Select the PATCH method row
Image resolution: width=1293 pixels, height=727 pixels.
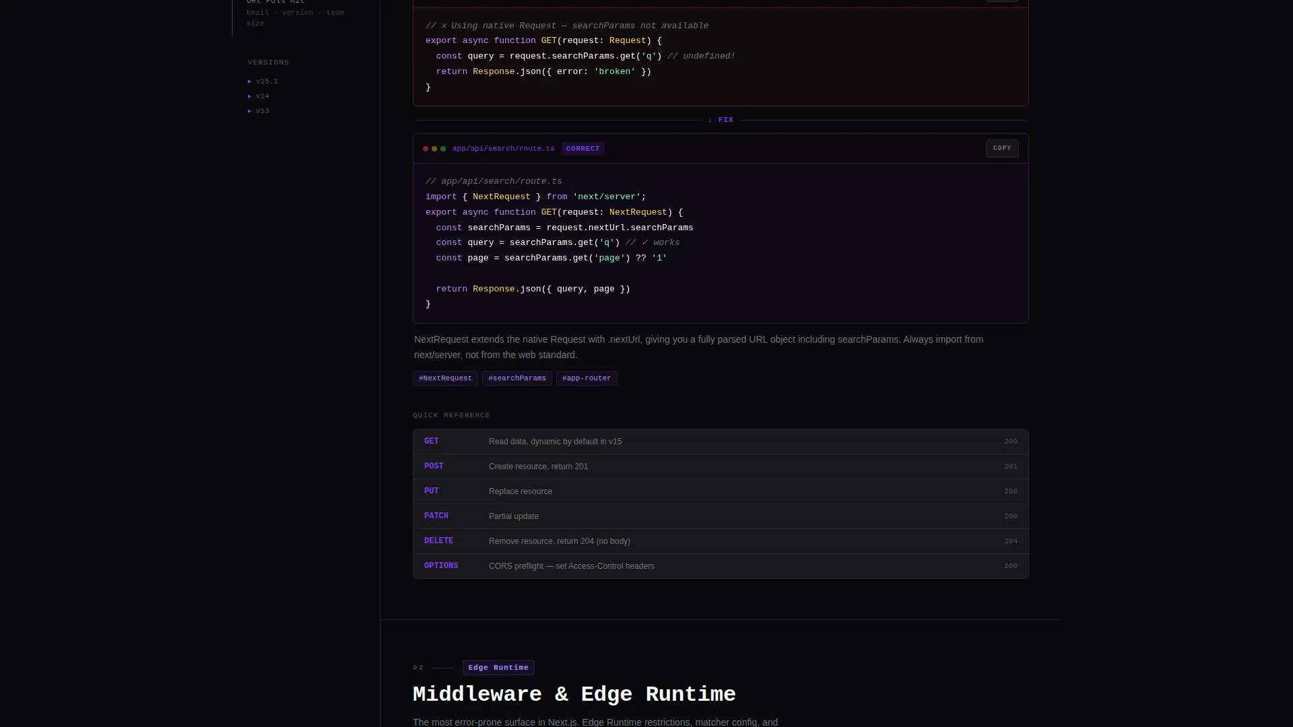point(721,516)
